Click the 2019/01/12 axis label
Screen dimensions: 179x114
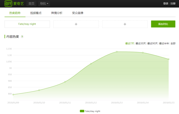coord(91,103)
